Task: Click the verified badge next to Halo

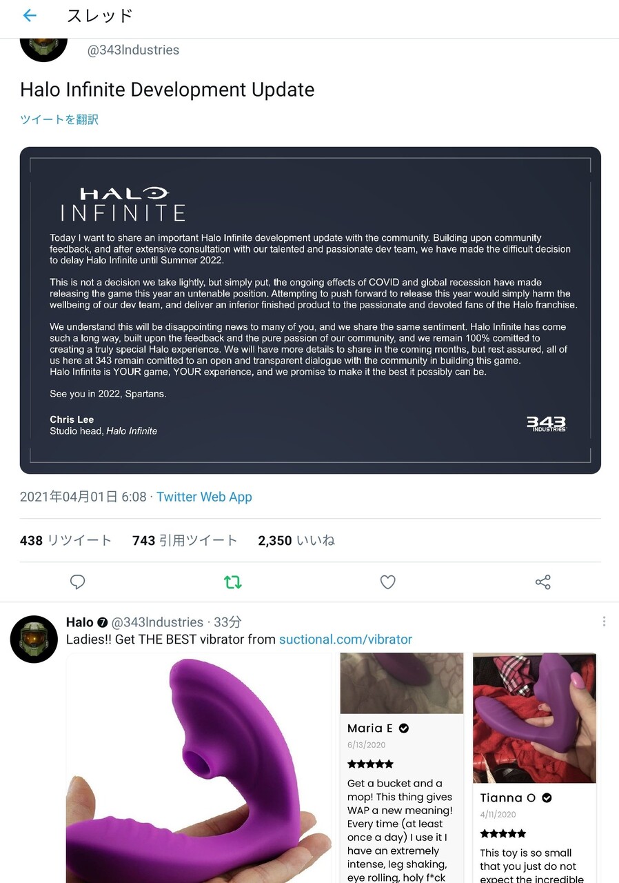Action: coord(102,622)
